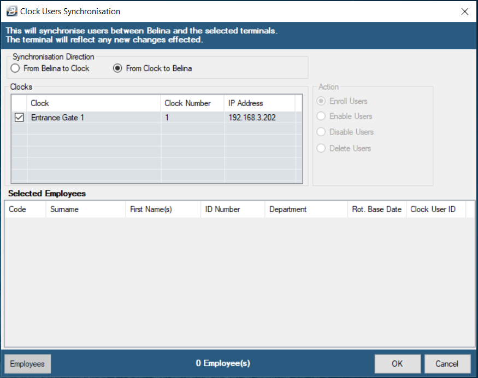Click clock number 1 cell

pos(193,117)
